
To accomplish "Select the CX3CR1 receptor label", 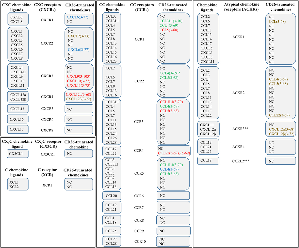I will point(48,154).
